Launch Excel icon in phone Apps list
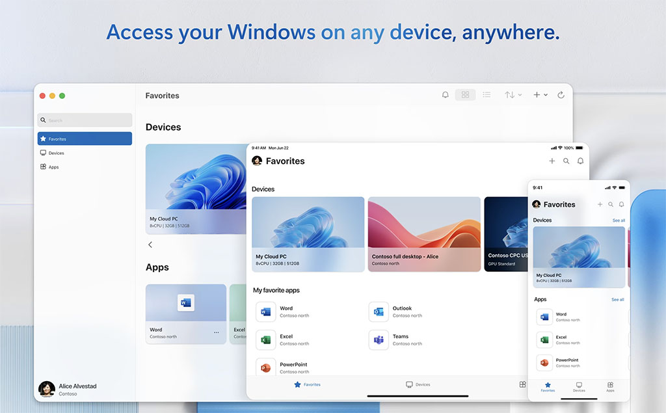Viewport: 666px width, 413px height. (x=544, y=340)
